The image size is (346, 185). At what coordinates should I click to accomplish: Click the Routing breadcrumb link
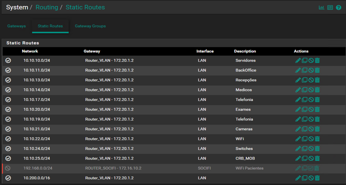(x=47, y=7)
